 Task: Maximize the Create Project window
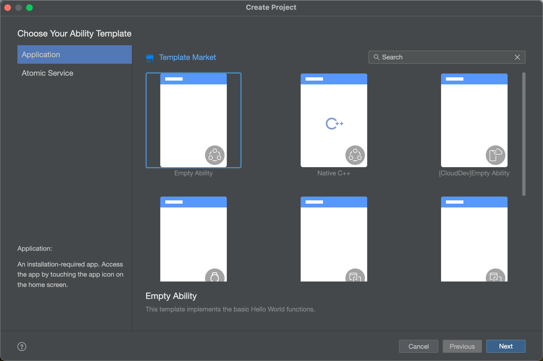pyautogui.click(x=29, y=8)
